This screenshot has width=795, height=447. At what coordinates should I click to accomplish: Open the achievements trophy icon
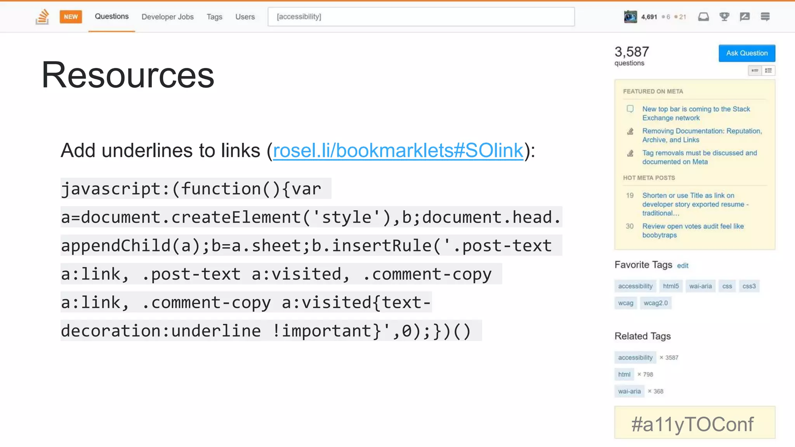click(724, 17)
